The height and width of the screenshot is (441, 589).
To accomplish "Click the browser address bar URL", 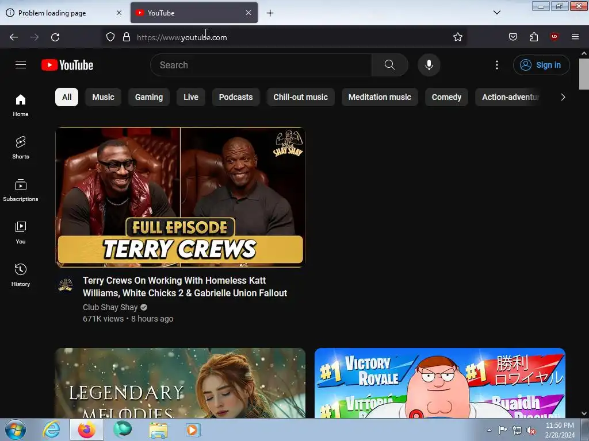I will (182, 37).
